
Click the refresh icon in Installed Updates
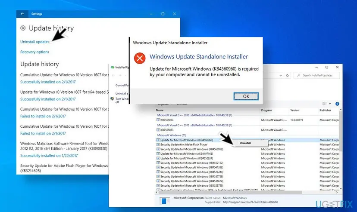tap(288, 75)
